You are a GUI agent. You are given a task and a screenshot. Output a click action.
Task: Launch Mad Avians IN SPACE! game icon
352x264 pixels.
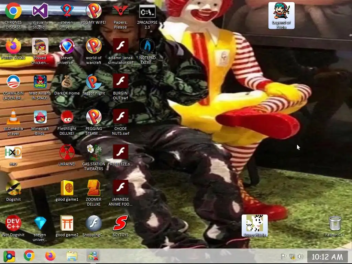[40, 87]
